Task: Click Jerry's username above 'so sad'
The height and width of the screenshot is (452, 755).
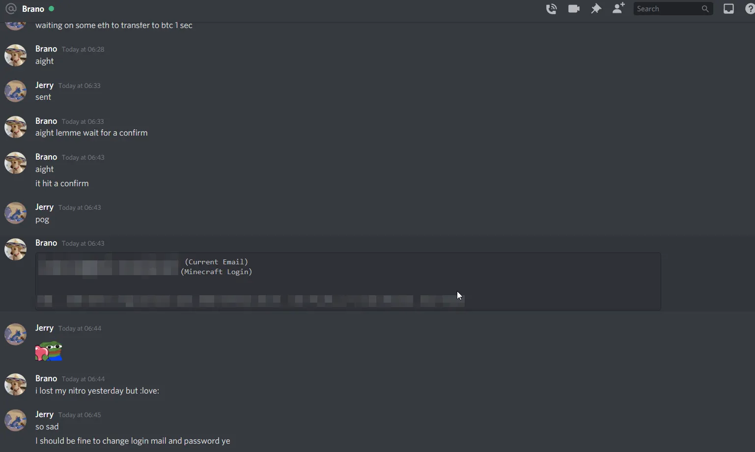Action: point(44,414)
